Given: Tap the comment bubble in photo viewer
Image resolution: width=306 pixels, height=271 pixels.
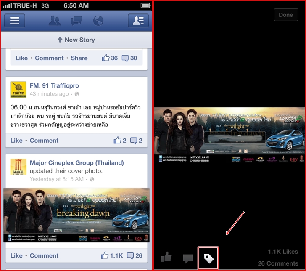Looking at the screenshot, I should (x=188, y=258).
